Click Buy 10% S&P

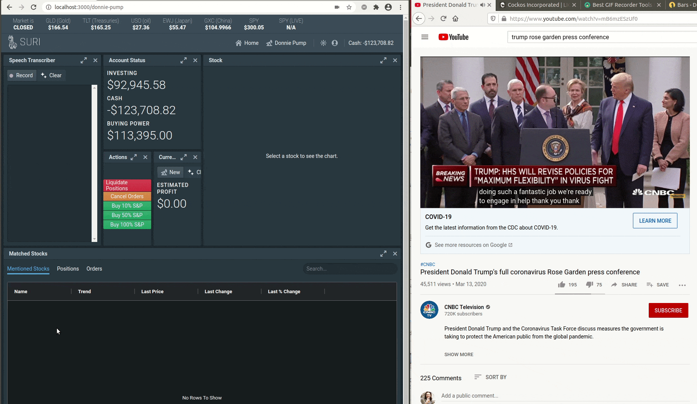(x=127, y=206)
